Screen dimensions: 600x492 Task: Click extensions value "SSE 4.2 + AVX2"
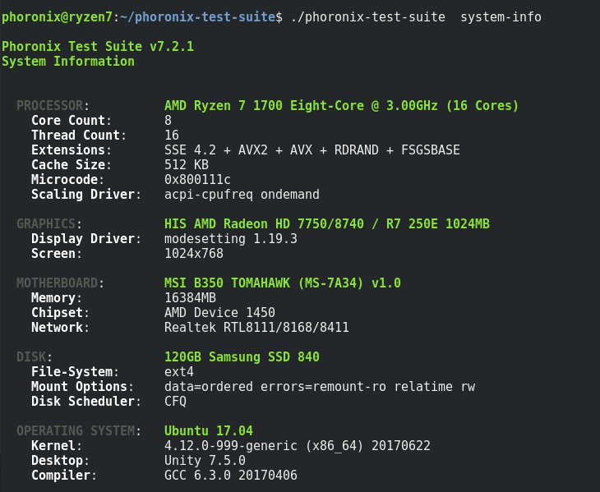216,149
